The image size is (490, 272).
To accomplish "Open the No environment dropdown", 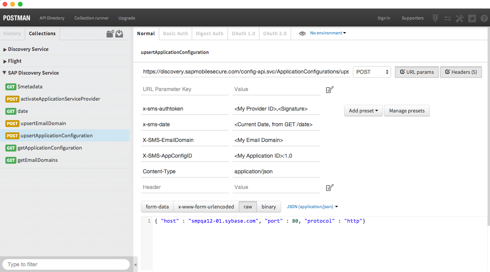I will point(328,33).
